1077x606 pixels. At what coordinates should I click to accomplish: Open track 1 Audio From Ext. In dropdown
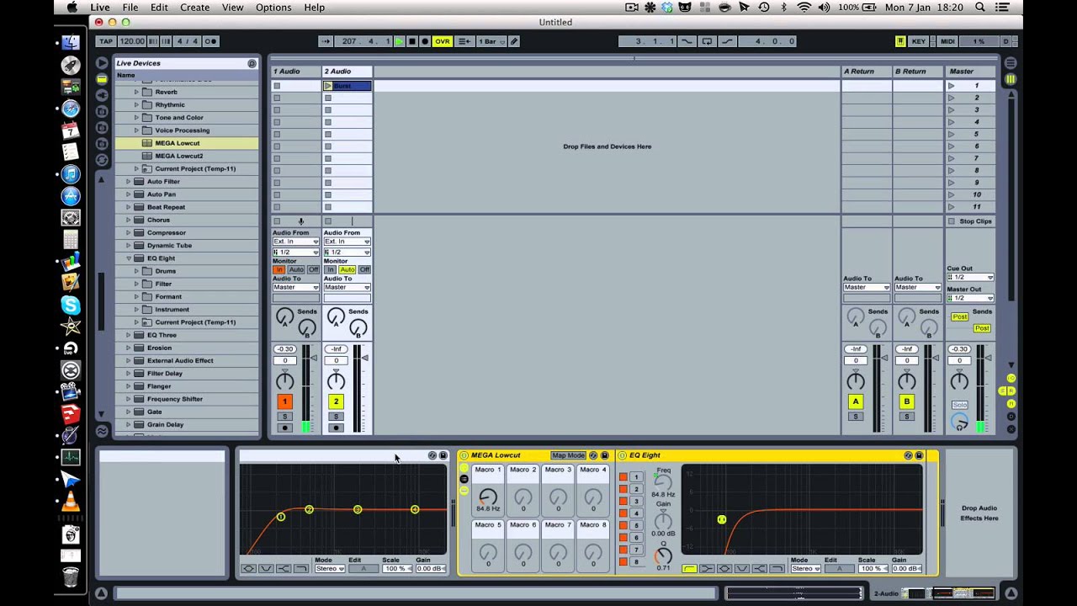pyautogui.click(x=295, y=242)
